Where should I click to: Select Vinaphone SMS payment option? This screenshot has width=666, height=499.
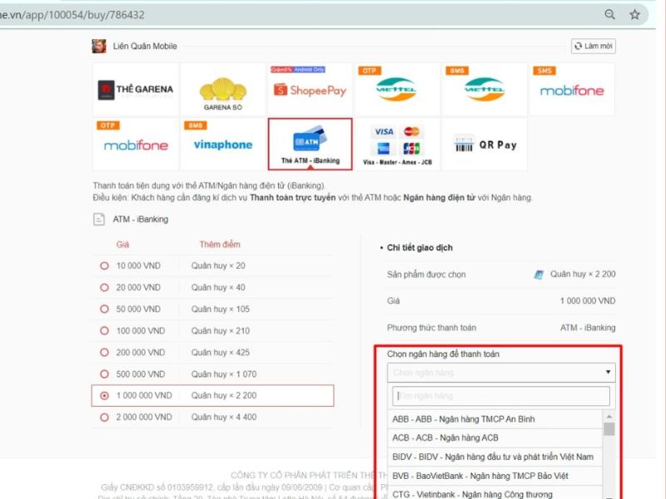[223, 144]
